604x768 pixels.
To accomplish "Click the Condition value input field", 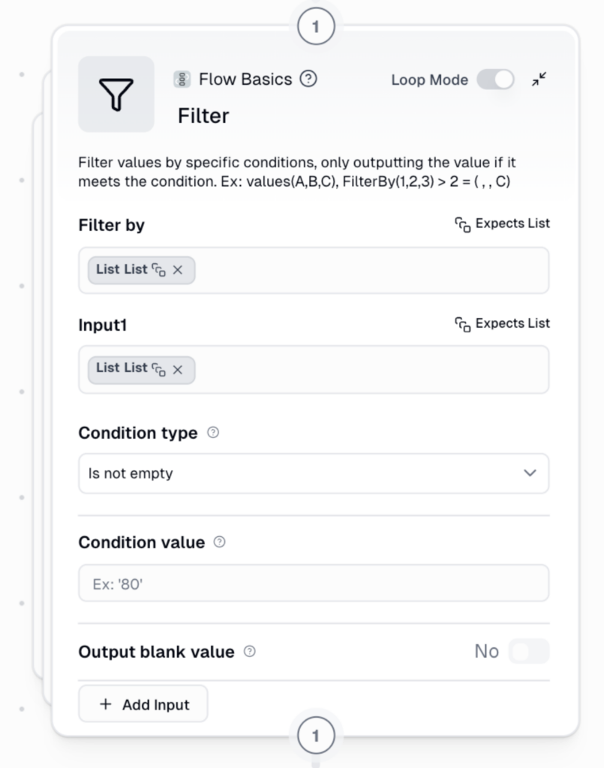I will tap(314, 583).
